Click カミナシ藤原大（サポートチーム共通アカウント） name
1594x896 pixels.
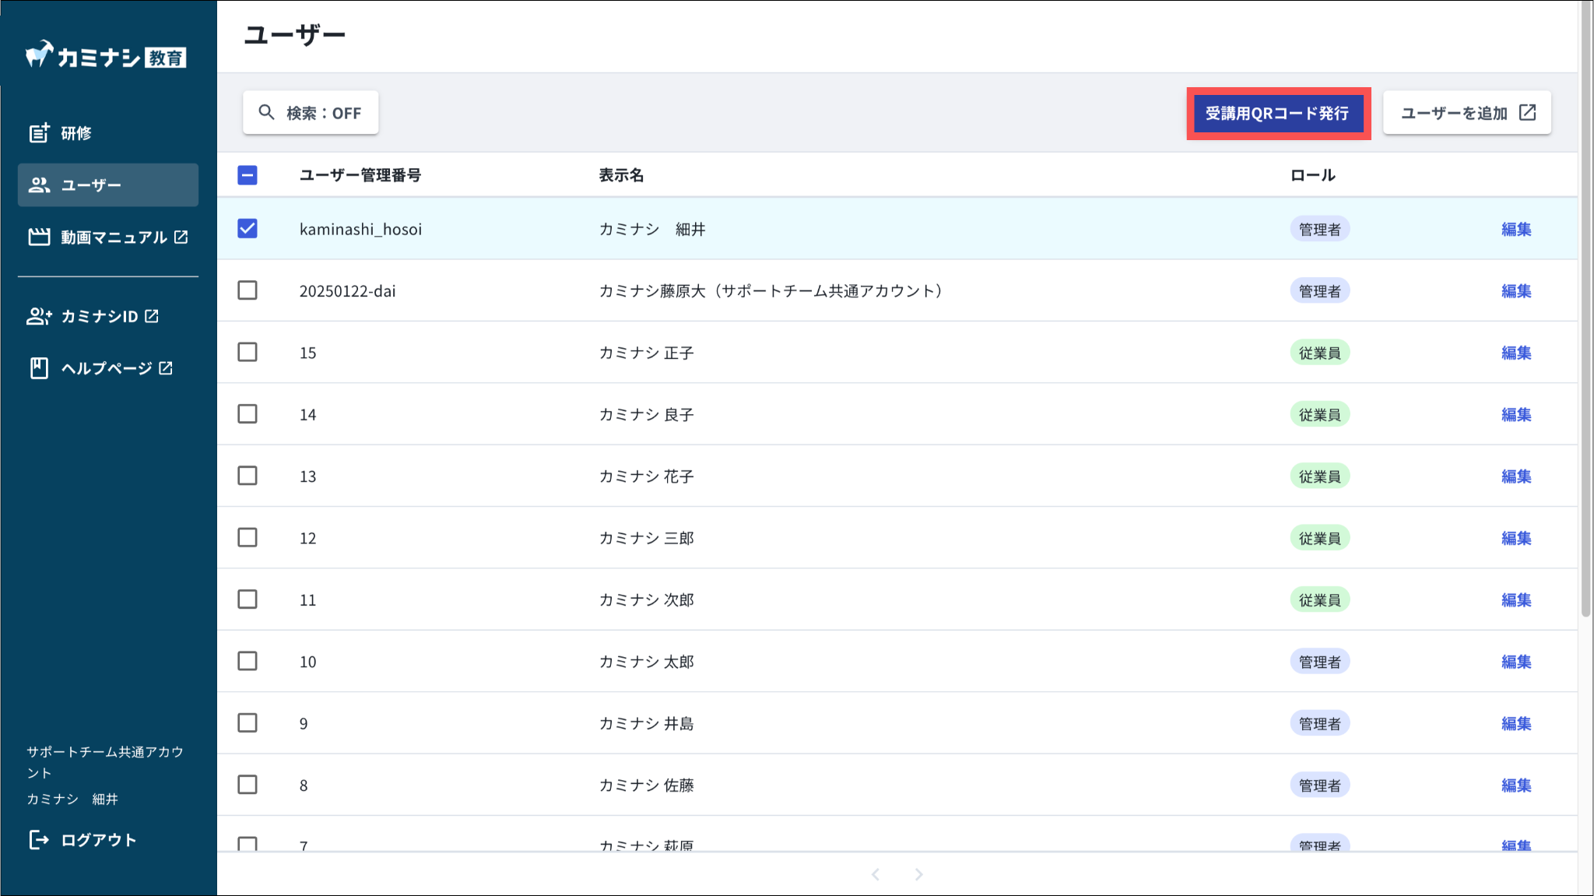[x=774, y=290]
